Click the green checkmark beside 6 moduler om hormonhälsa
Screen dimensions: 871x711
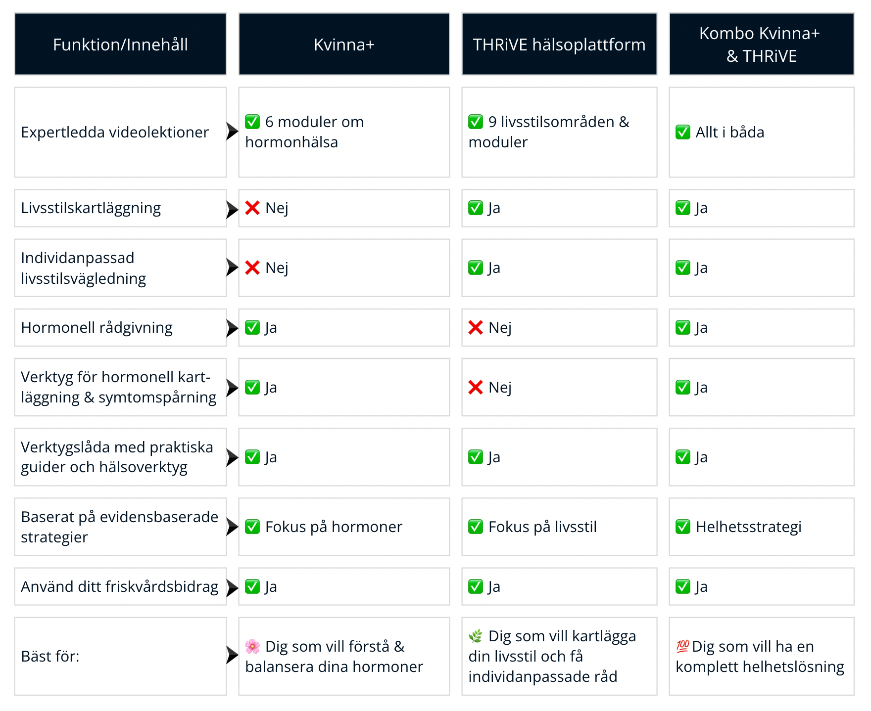252,122
